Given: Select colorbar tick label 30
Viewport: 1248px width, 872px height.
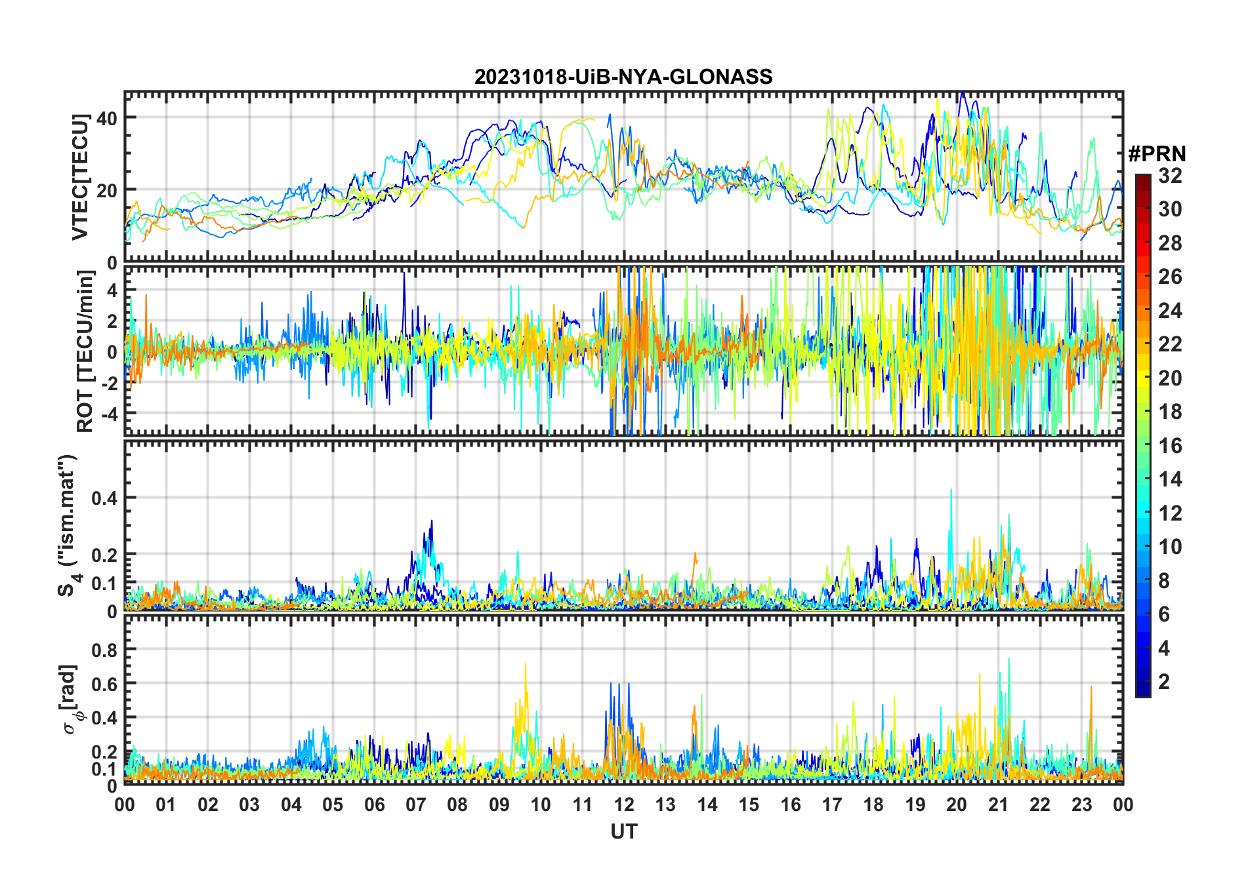Looking at the screenshot, I should pos(1170,209).
